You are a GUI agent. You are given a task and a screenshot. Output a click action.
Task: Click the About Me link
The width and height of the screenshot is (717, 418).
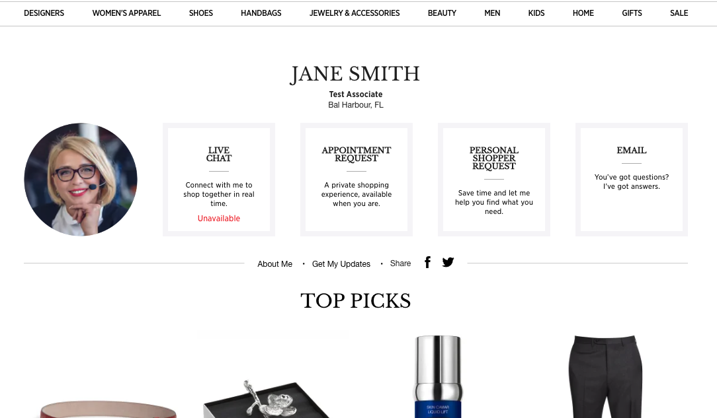tap(274, 263)
